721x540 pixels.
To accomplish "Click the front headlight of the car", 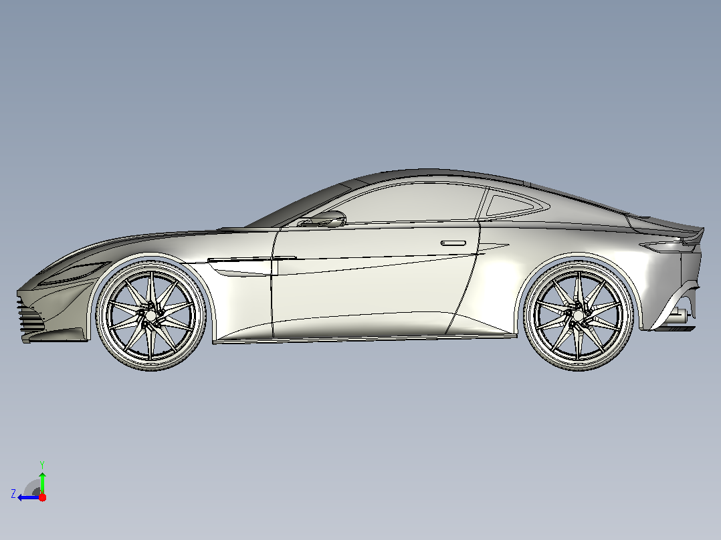I will pyautogui.click(x=76, y=273).
